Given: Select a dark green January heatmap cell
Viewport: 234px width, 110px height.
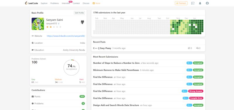Looking at the screenshot, I should (x=192, y=21).
